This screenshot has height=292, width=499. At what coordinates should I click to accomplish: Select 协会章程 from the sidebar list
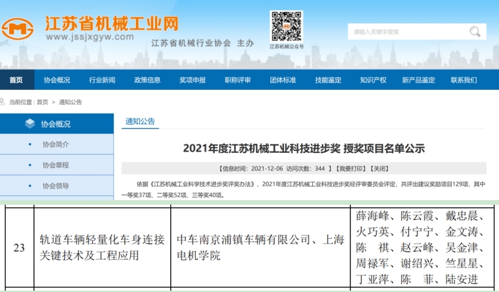pos(55,165)
